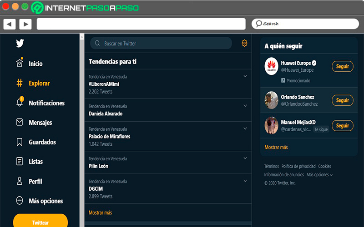Click the Huawei Europe name
364x227 pixels.
coord(296,63)
